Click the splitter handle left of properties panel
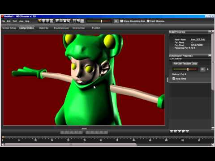Viewport: 215px width, 161px height. pyautogui.click(x=167, y=80)
